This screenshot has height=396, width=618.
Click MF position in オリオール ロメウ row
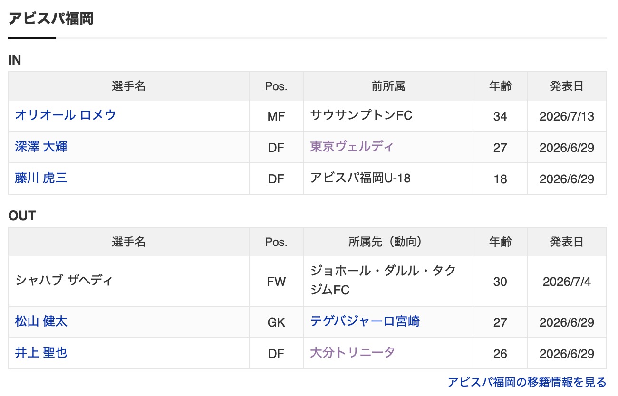click(x=276, y=116)
